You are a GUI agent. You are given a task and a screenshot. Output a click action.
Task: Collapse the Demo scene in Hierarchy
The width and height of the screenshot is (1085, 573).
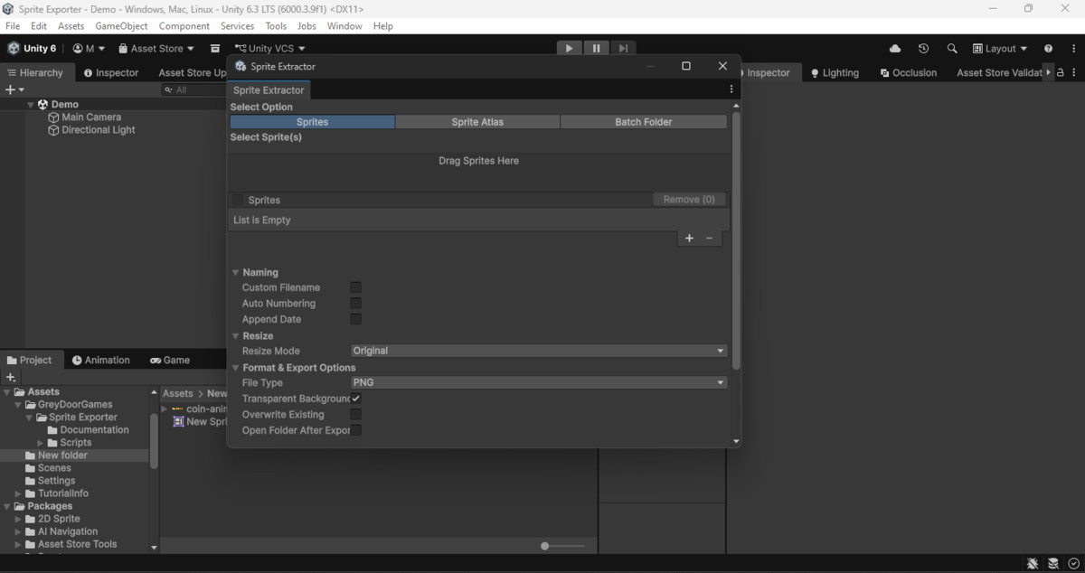pos(30,105)
